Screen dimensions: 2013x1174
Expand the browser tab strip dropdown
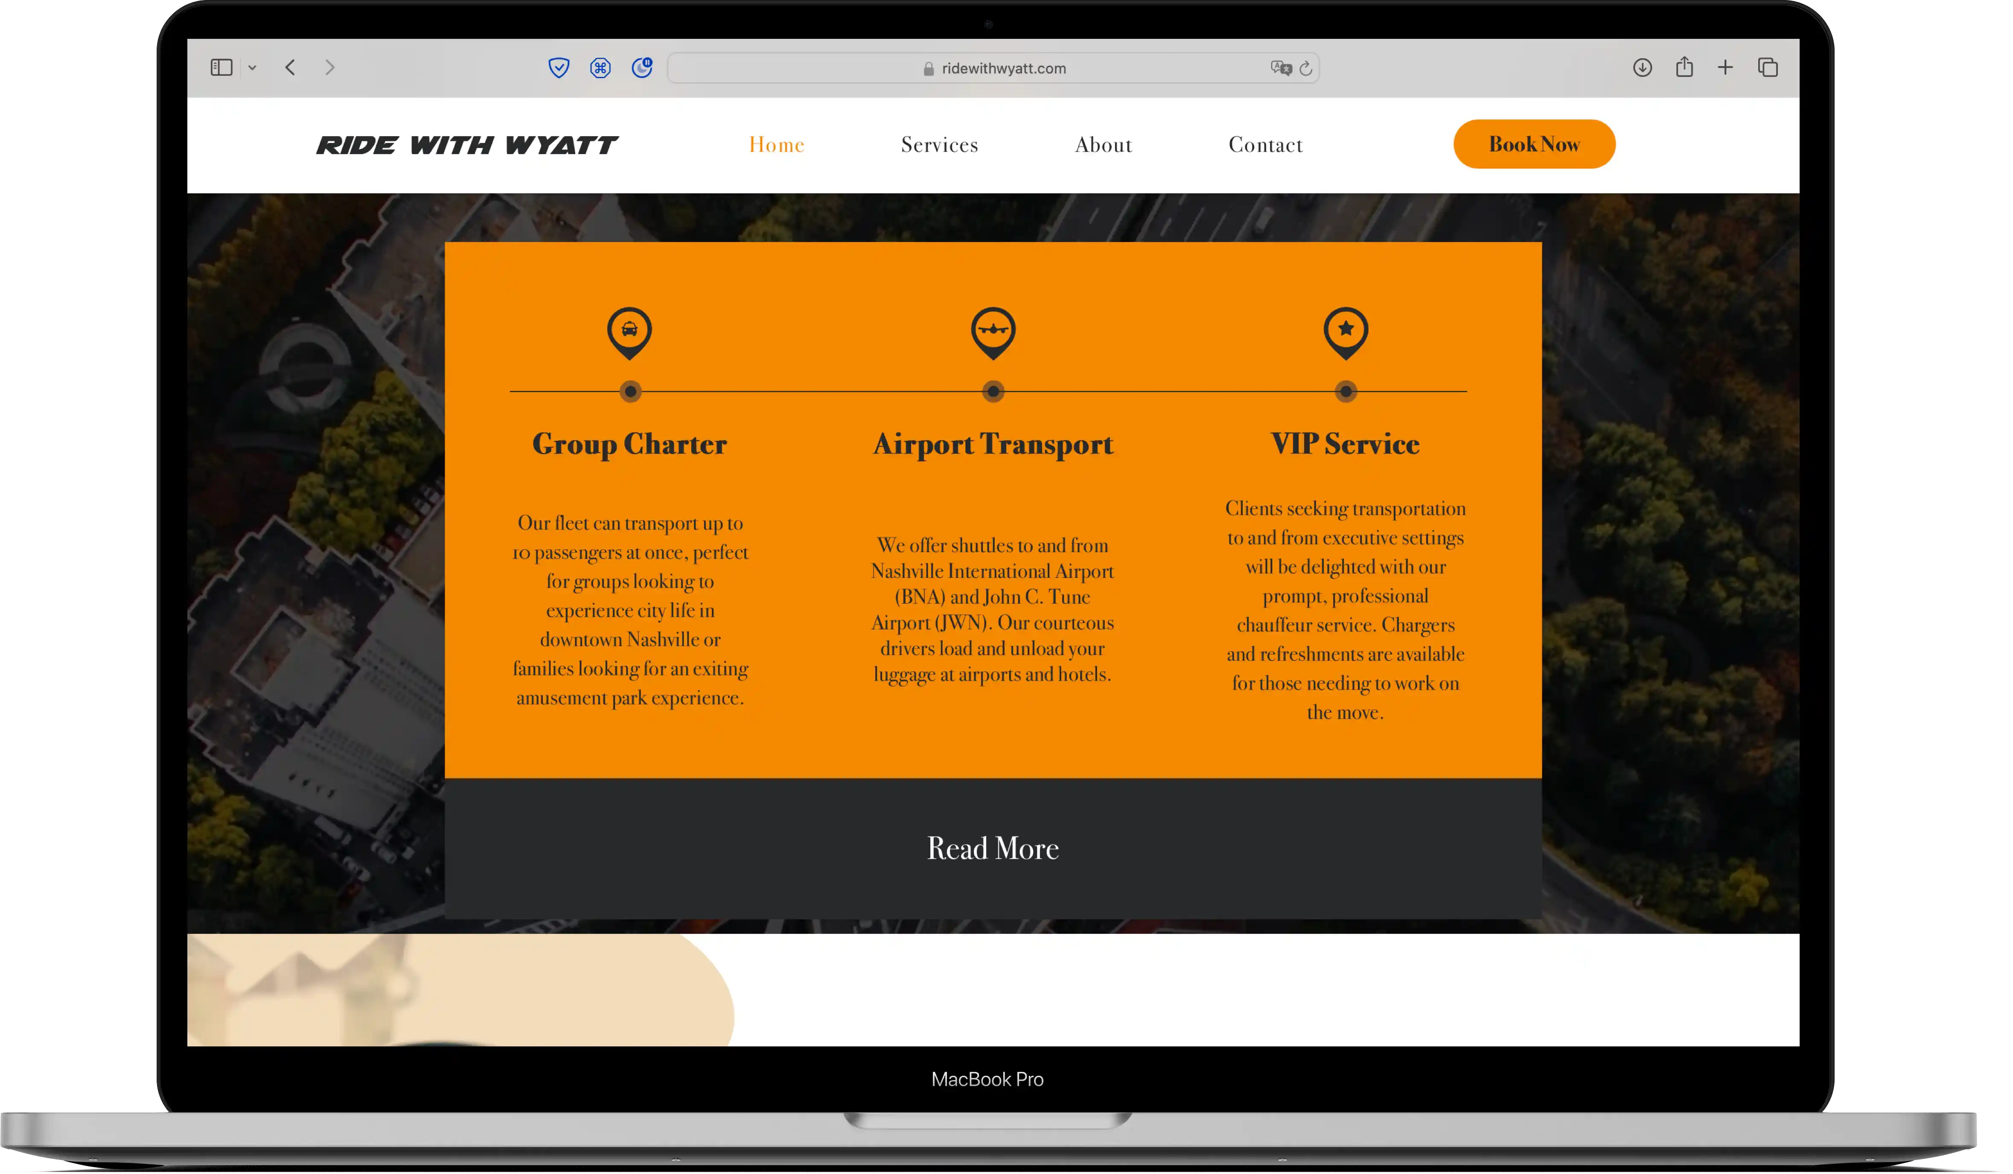pos(251,67)
